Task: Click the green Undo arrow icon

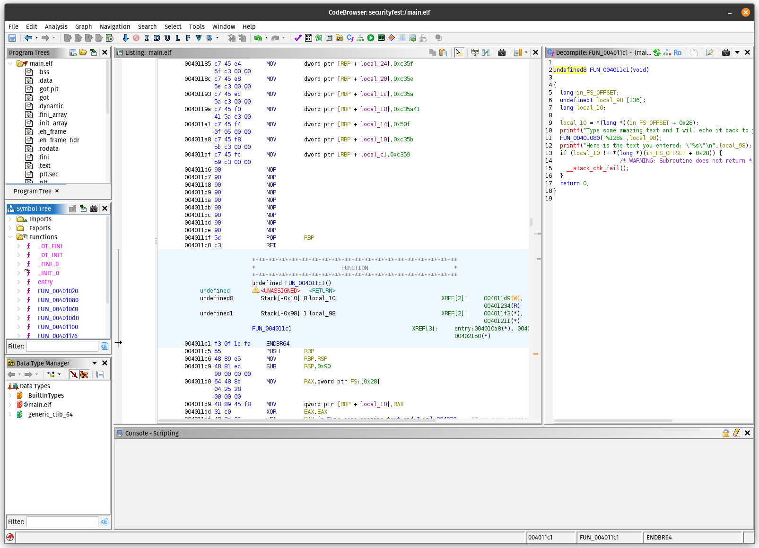Action: click(x=258, y=38)
